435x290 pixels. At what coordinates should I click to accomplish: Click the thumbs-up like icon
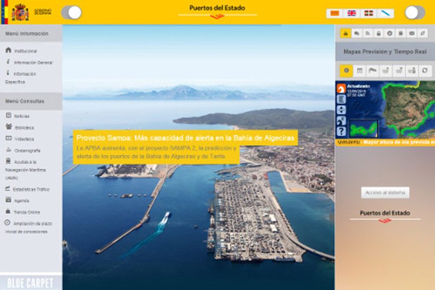pyautogui.click(x=346, y=33)
